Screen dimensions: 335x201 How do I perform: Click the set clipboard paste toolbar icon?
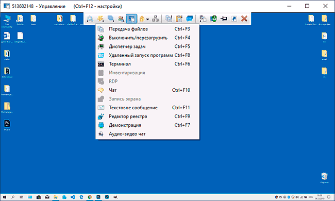(179, 19)
